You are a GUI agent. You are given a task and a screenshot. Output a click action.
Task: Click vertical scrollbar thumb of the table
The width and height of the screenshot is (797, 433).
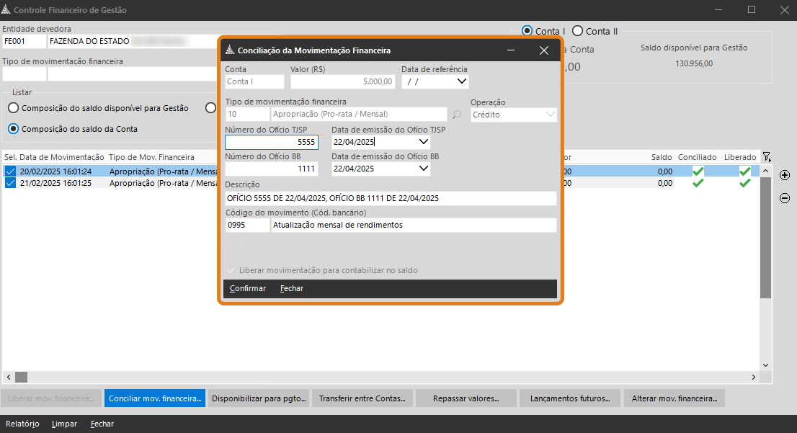coord(765,237)
